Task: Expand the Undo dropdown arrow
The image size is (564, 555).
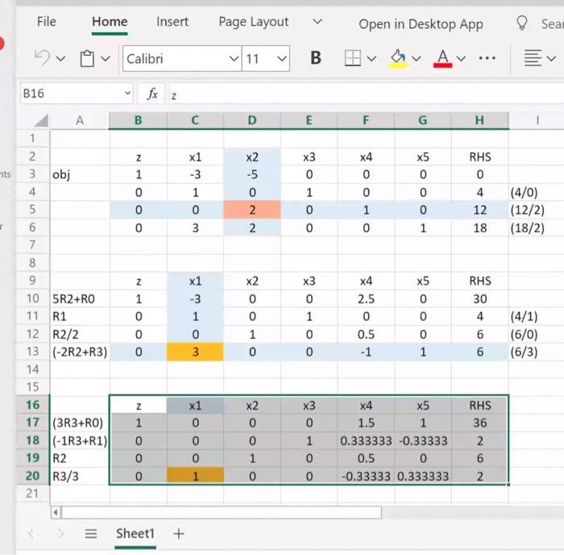Action: click(x=60, y=58)
